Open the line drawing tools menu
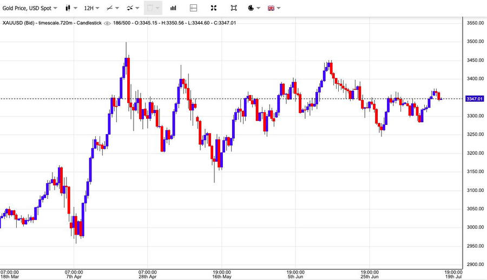487x280 pixels. pyautogui.click(x=110, y=8)
